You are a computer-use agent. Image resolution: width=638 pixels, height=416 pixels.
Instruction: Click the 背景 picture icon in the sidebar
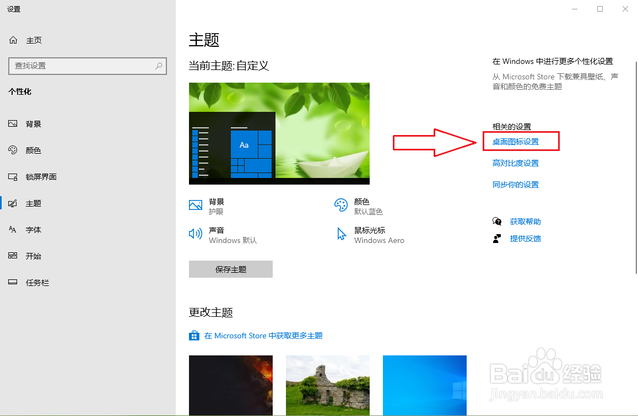(13, 124)
